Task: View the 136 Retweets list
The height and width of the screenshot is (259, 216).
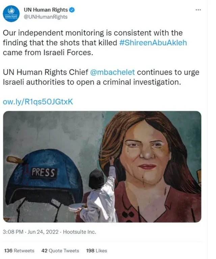Action: (19, 251)
